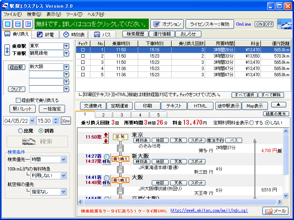Switch to the 時刻表 tab
Screen dimensions: 294x220
[74, 34]
